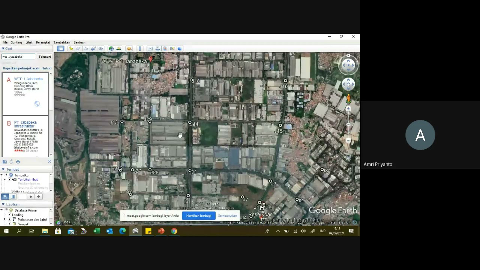Collapse the Database Primer tree node
The image size is (480, 270).
coord(2,210)
